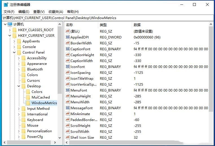Select the Colors key under Desktop

coord(37,92)
